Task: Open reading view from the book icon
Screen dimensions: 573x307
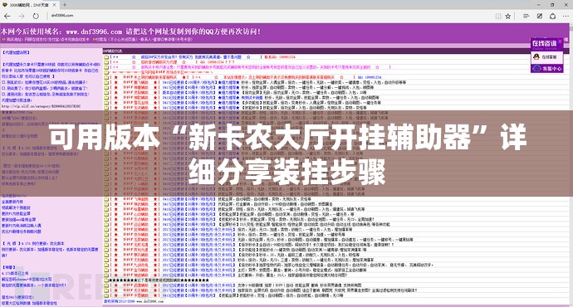Action: [497, 16]
